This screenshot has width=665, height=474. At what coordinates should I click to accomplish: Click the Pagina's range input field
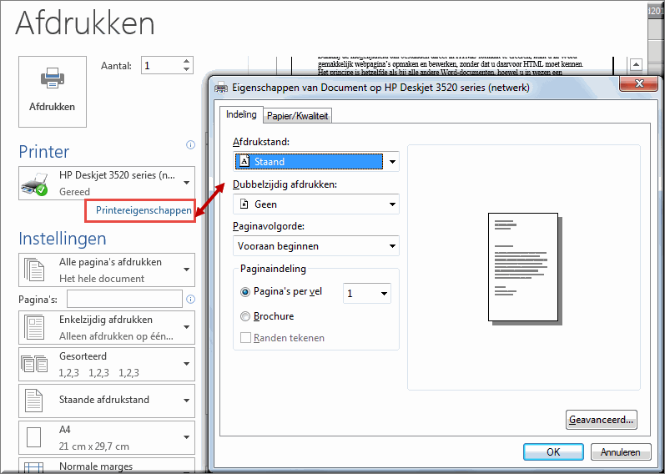coord(124,299)
